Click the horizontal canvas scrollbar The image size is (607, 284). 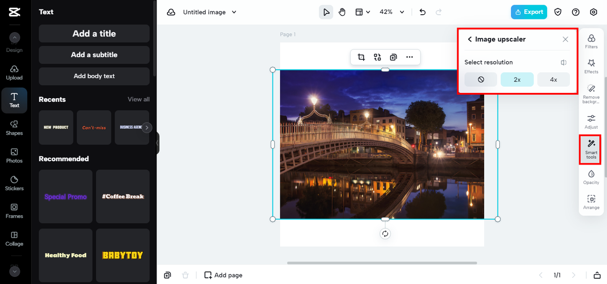382,263
